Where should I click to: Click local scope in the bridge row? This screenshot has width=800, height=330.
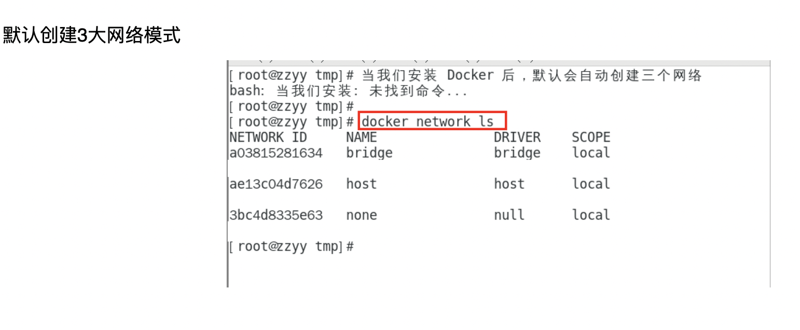(x=591, y=153)
